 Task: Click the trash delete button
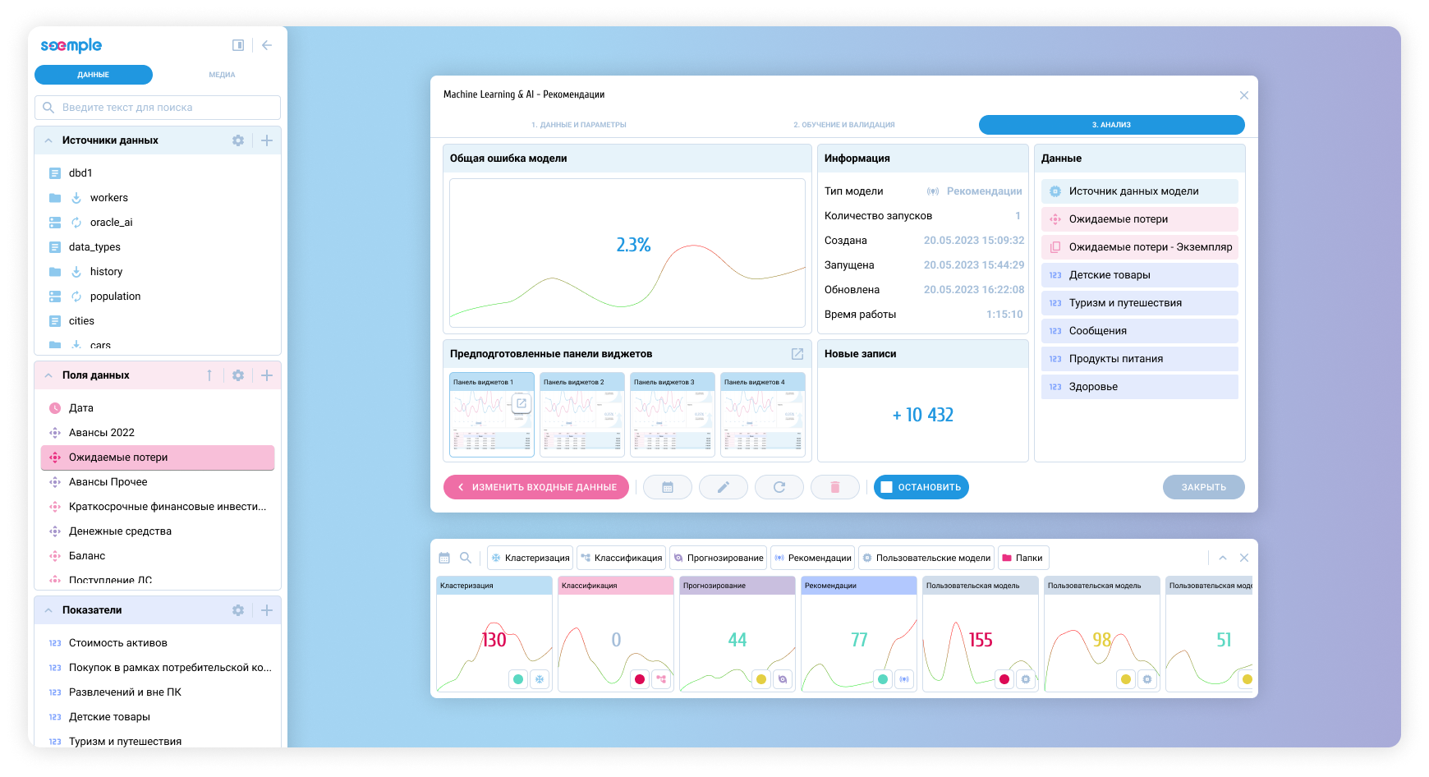pyautogui.click(x=835, y=487)
